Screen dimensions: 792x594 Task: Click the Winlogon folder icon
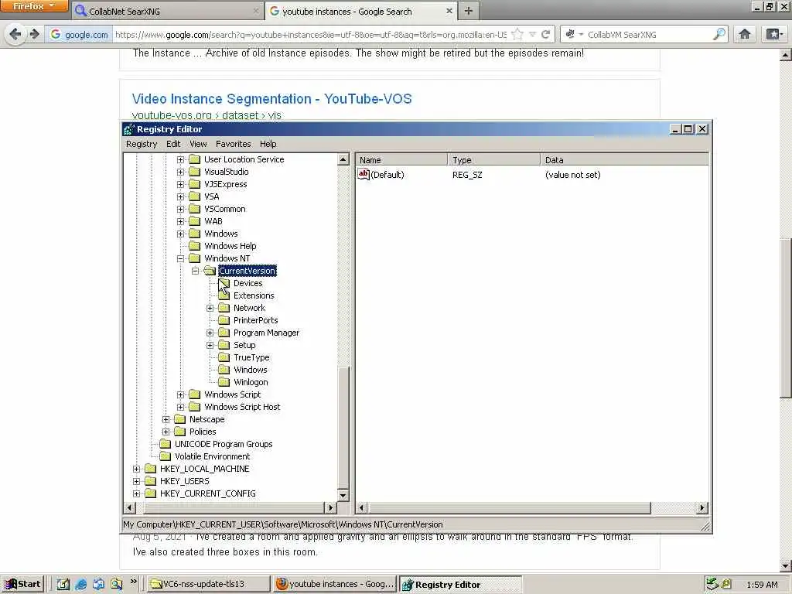(224, 382)
